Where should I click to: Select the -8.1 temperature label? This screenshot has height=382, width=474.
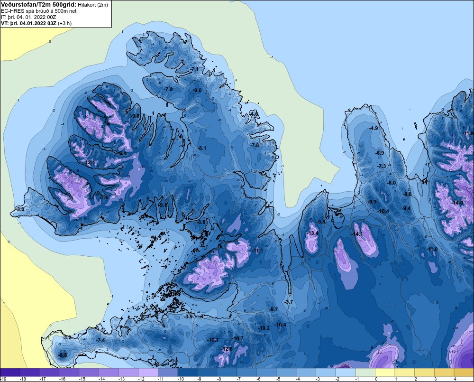tap(201, 148)
